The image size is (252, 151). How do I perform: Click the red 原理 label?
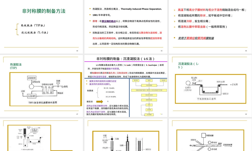click(95, 21)
